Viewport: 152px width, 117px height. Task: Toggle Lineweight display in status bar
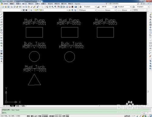coord(64,116)
